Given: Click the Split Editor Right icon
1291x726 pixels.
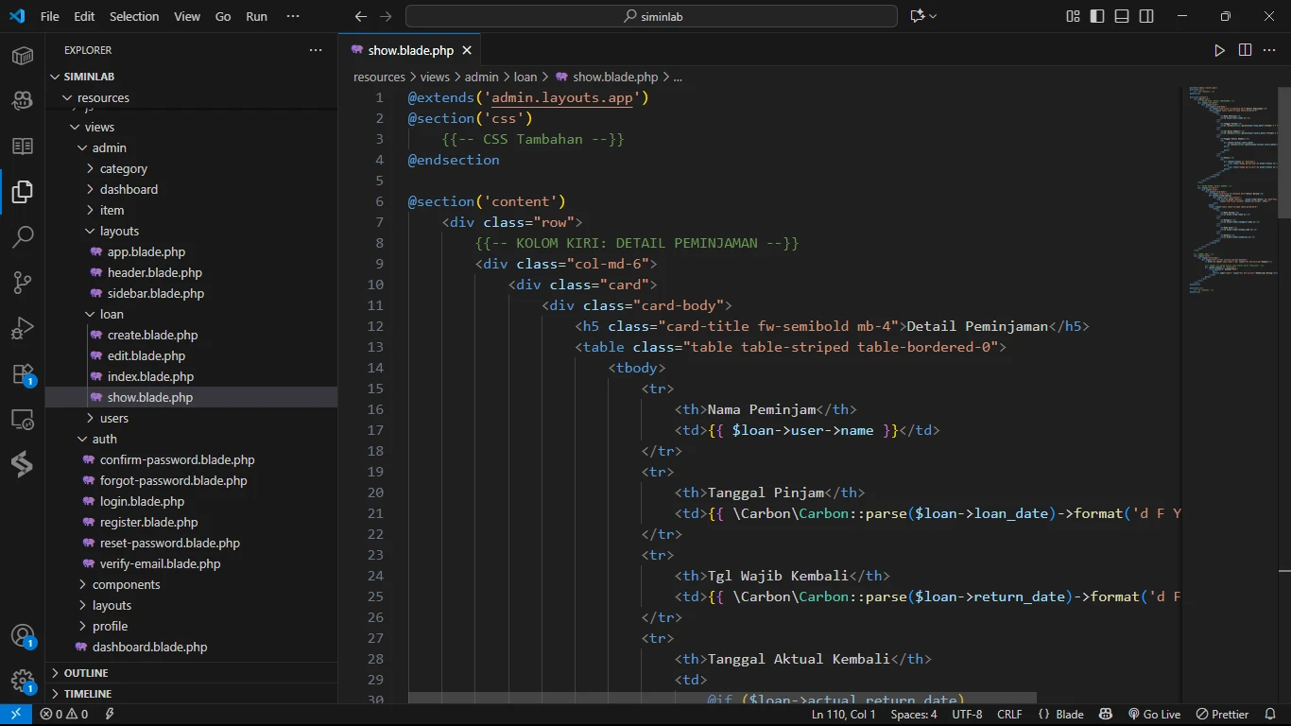Looking at the screenshot, I should coord(1245,50).
